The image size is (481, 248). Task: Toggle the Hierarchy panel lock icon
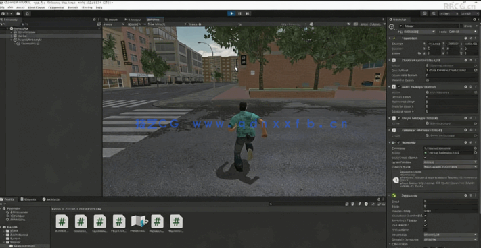[x=95, y=20]
